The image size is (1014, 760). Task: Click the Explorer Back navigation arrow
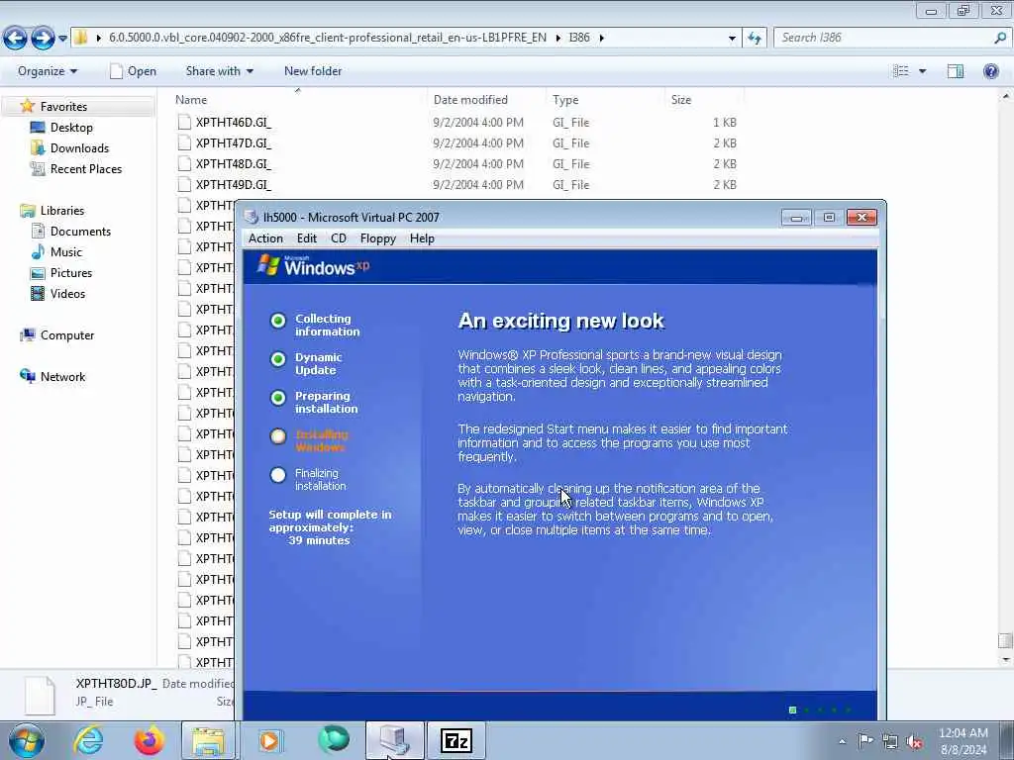click(15, 39)
